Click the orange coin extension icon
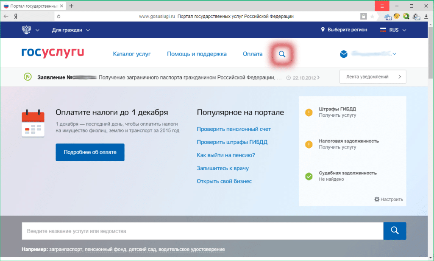The height and width of the screenshot is (261, 434). click(x=397, y=16)
